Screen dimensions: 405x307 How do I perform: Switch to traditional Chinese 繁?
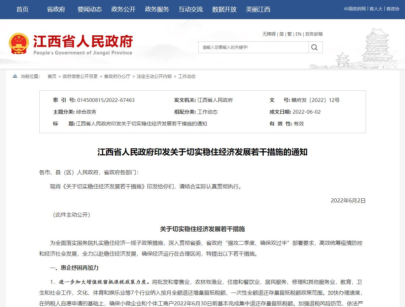[290, 34]
